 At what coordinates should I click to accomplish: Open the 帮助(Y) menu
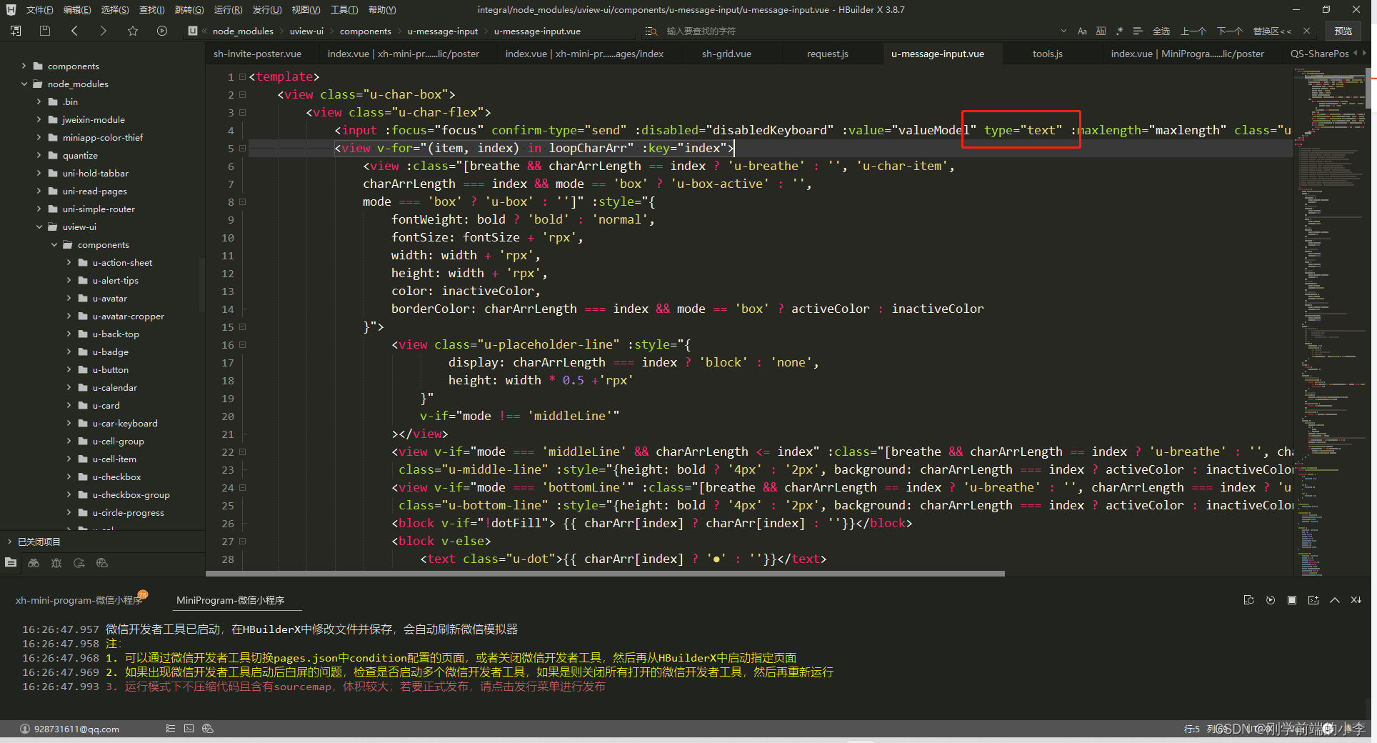tap(382, 10)
